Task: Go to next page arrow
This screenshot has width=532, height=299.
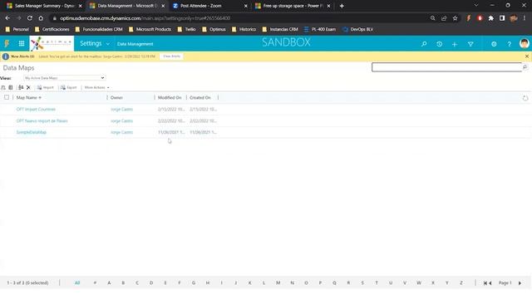Action: [x=520, y=283]
